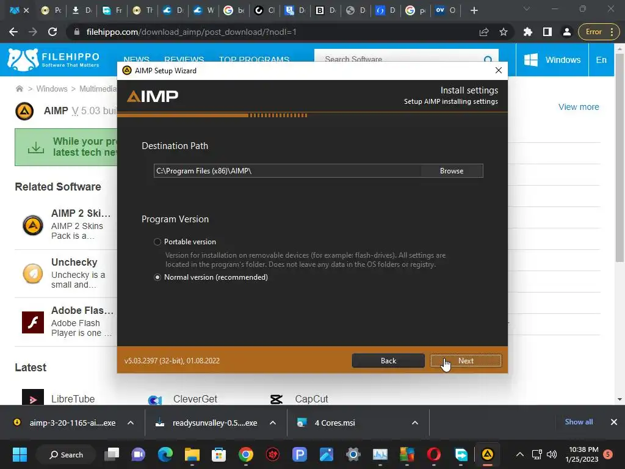Open Chat (Teams) from the taskbar
Image resolution: width=625 pixels, height=469 pixels.
click(139, 454)
